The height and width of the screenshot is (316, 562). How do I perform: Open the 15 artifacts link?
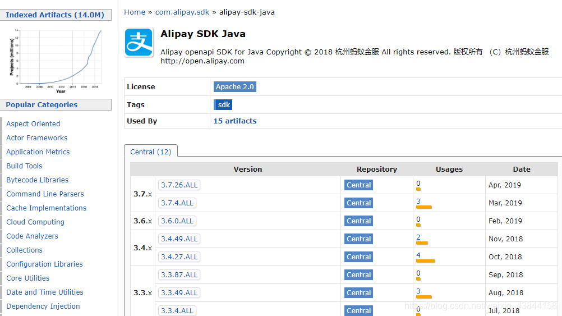[x=235, y=121]
